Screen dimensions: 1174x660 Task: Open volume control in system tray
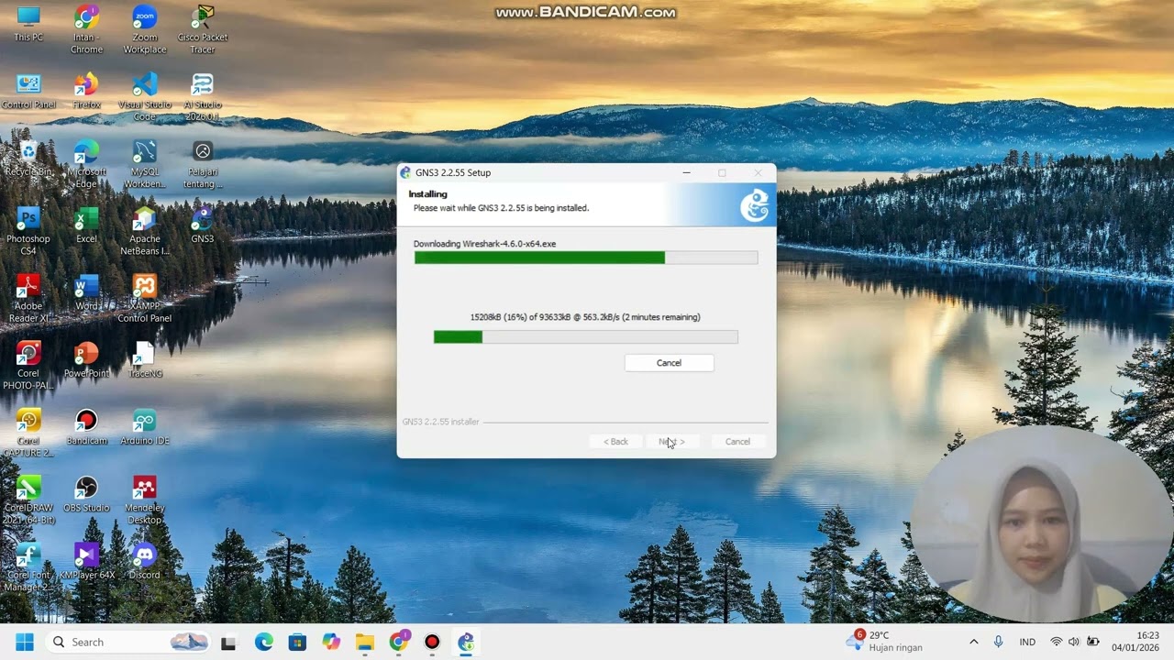1074,642
